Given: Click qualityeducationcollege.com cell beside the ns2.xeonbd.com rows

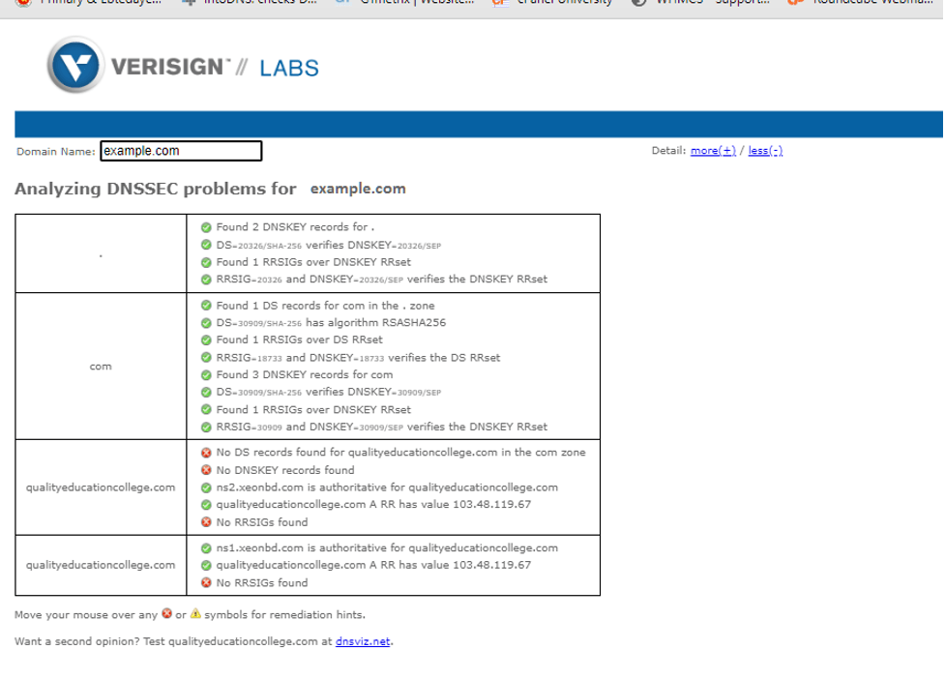Looking at the screenshot, I should (101, 487).
